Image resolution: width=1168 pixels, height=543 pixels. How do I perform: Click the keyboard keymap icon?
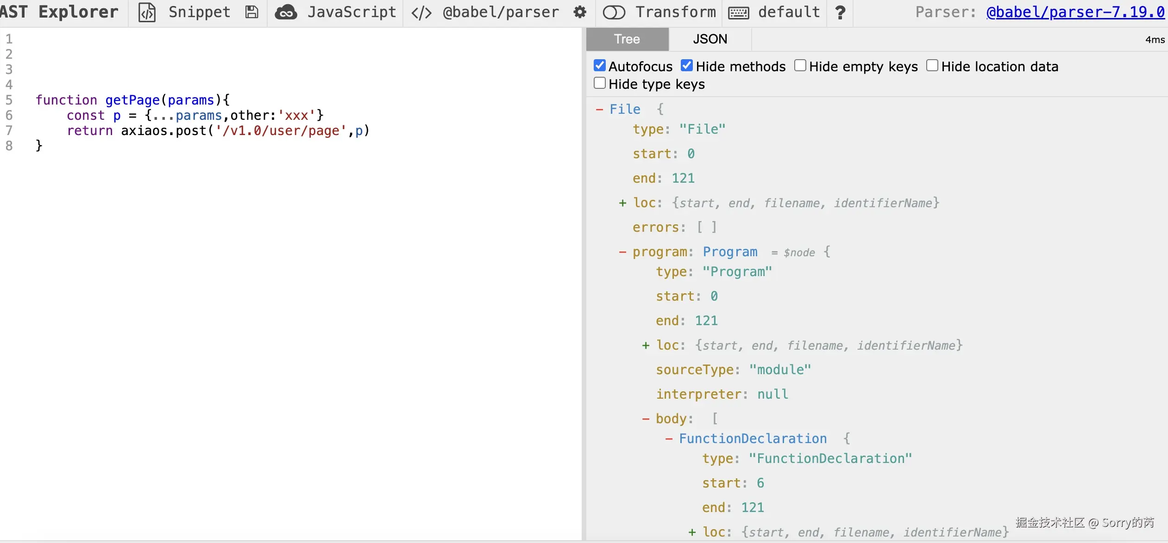(738, 12)
